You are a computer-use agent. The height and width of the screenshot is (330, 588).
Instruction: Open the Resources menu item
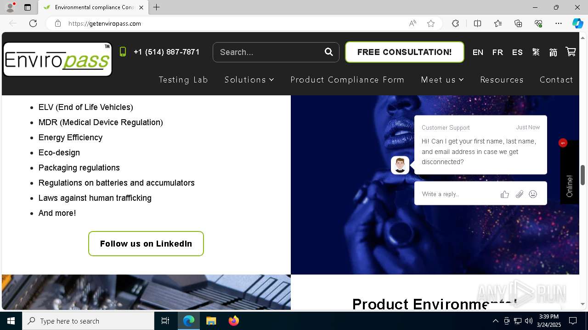pyautogui.click(x=502, y=80)
